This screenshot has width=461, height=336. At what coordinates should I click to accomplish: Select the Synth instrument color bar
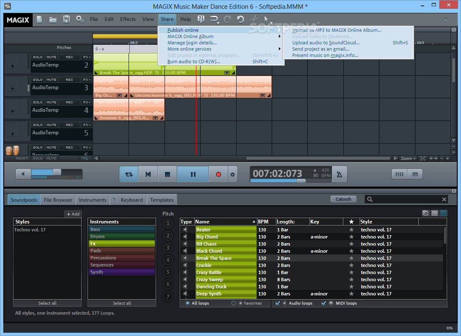pyautogui.click(x=122, y=272)
